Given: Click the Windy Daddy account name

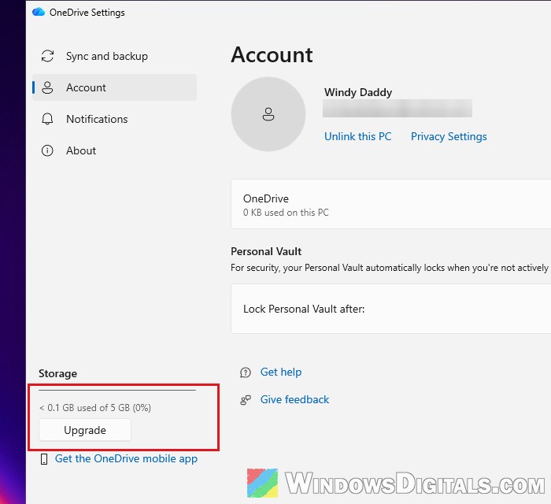Looking at the screenshot, I should click(x=357, y=92).
